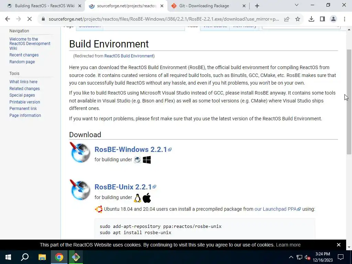Screen dimensions: 352x264
Task: Open Recent changes in navigation
Action: (24, 55)
